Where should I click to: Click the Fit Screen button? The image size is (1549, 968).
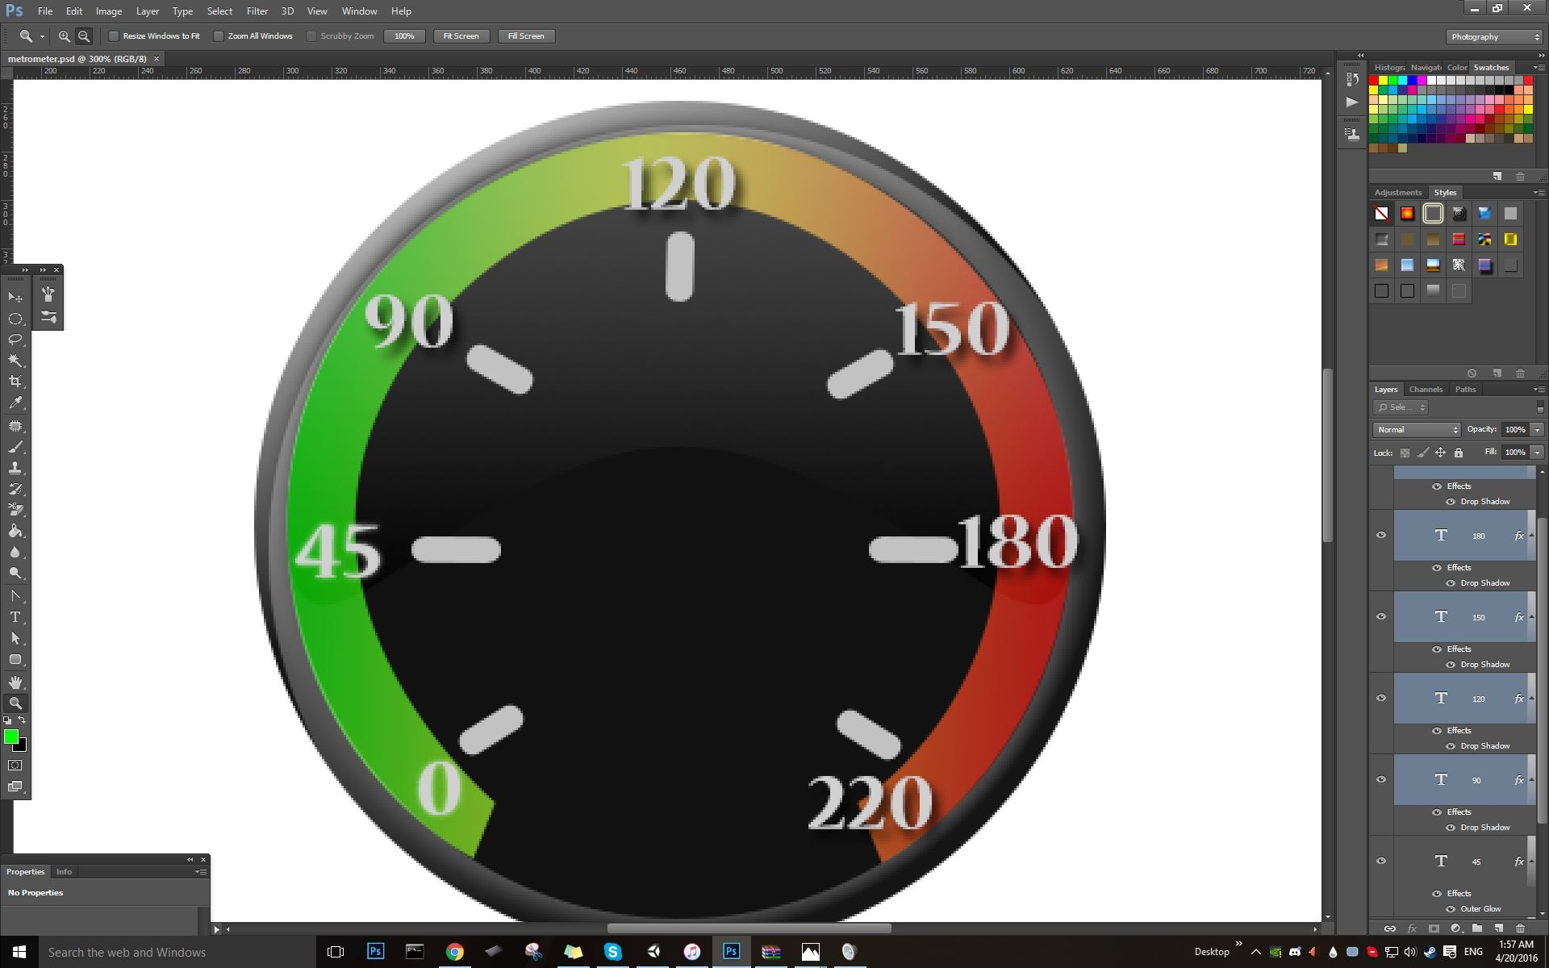tap(461, 36)
